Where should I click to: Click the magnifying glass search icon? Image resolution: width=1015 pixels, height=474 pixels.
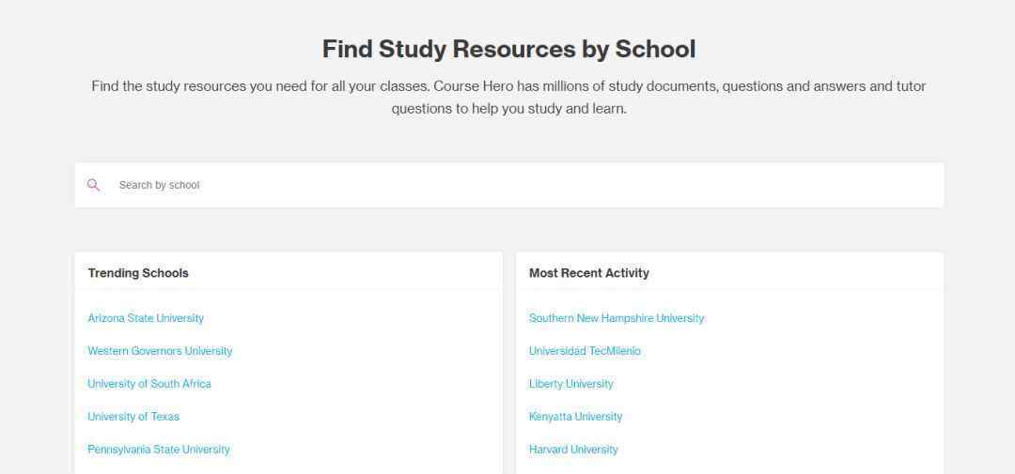(94, 185)
